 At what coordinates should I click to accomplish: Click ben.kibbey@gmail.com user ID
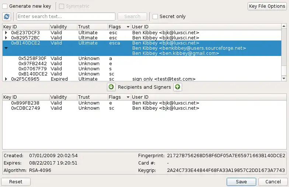pos(175,53)
